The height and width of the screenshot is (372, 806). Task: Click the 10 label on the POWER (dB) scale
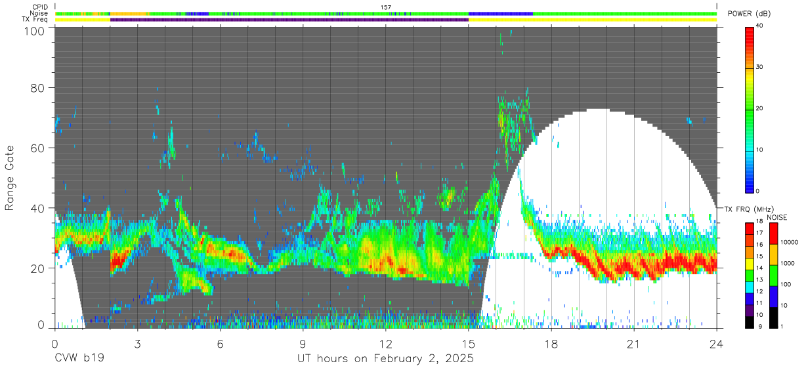760,150
